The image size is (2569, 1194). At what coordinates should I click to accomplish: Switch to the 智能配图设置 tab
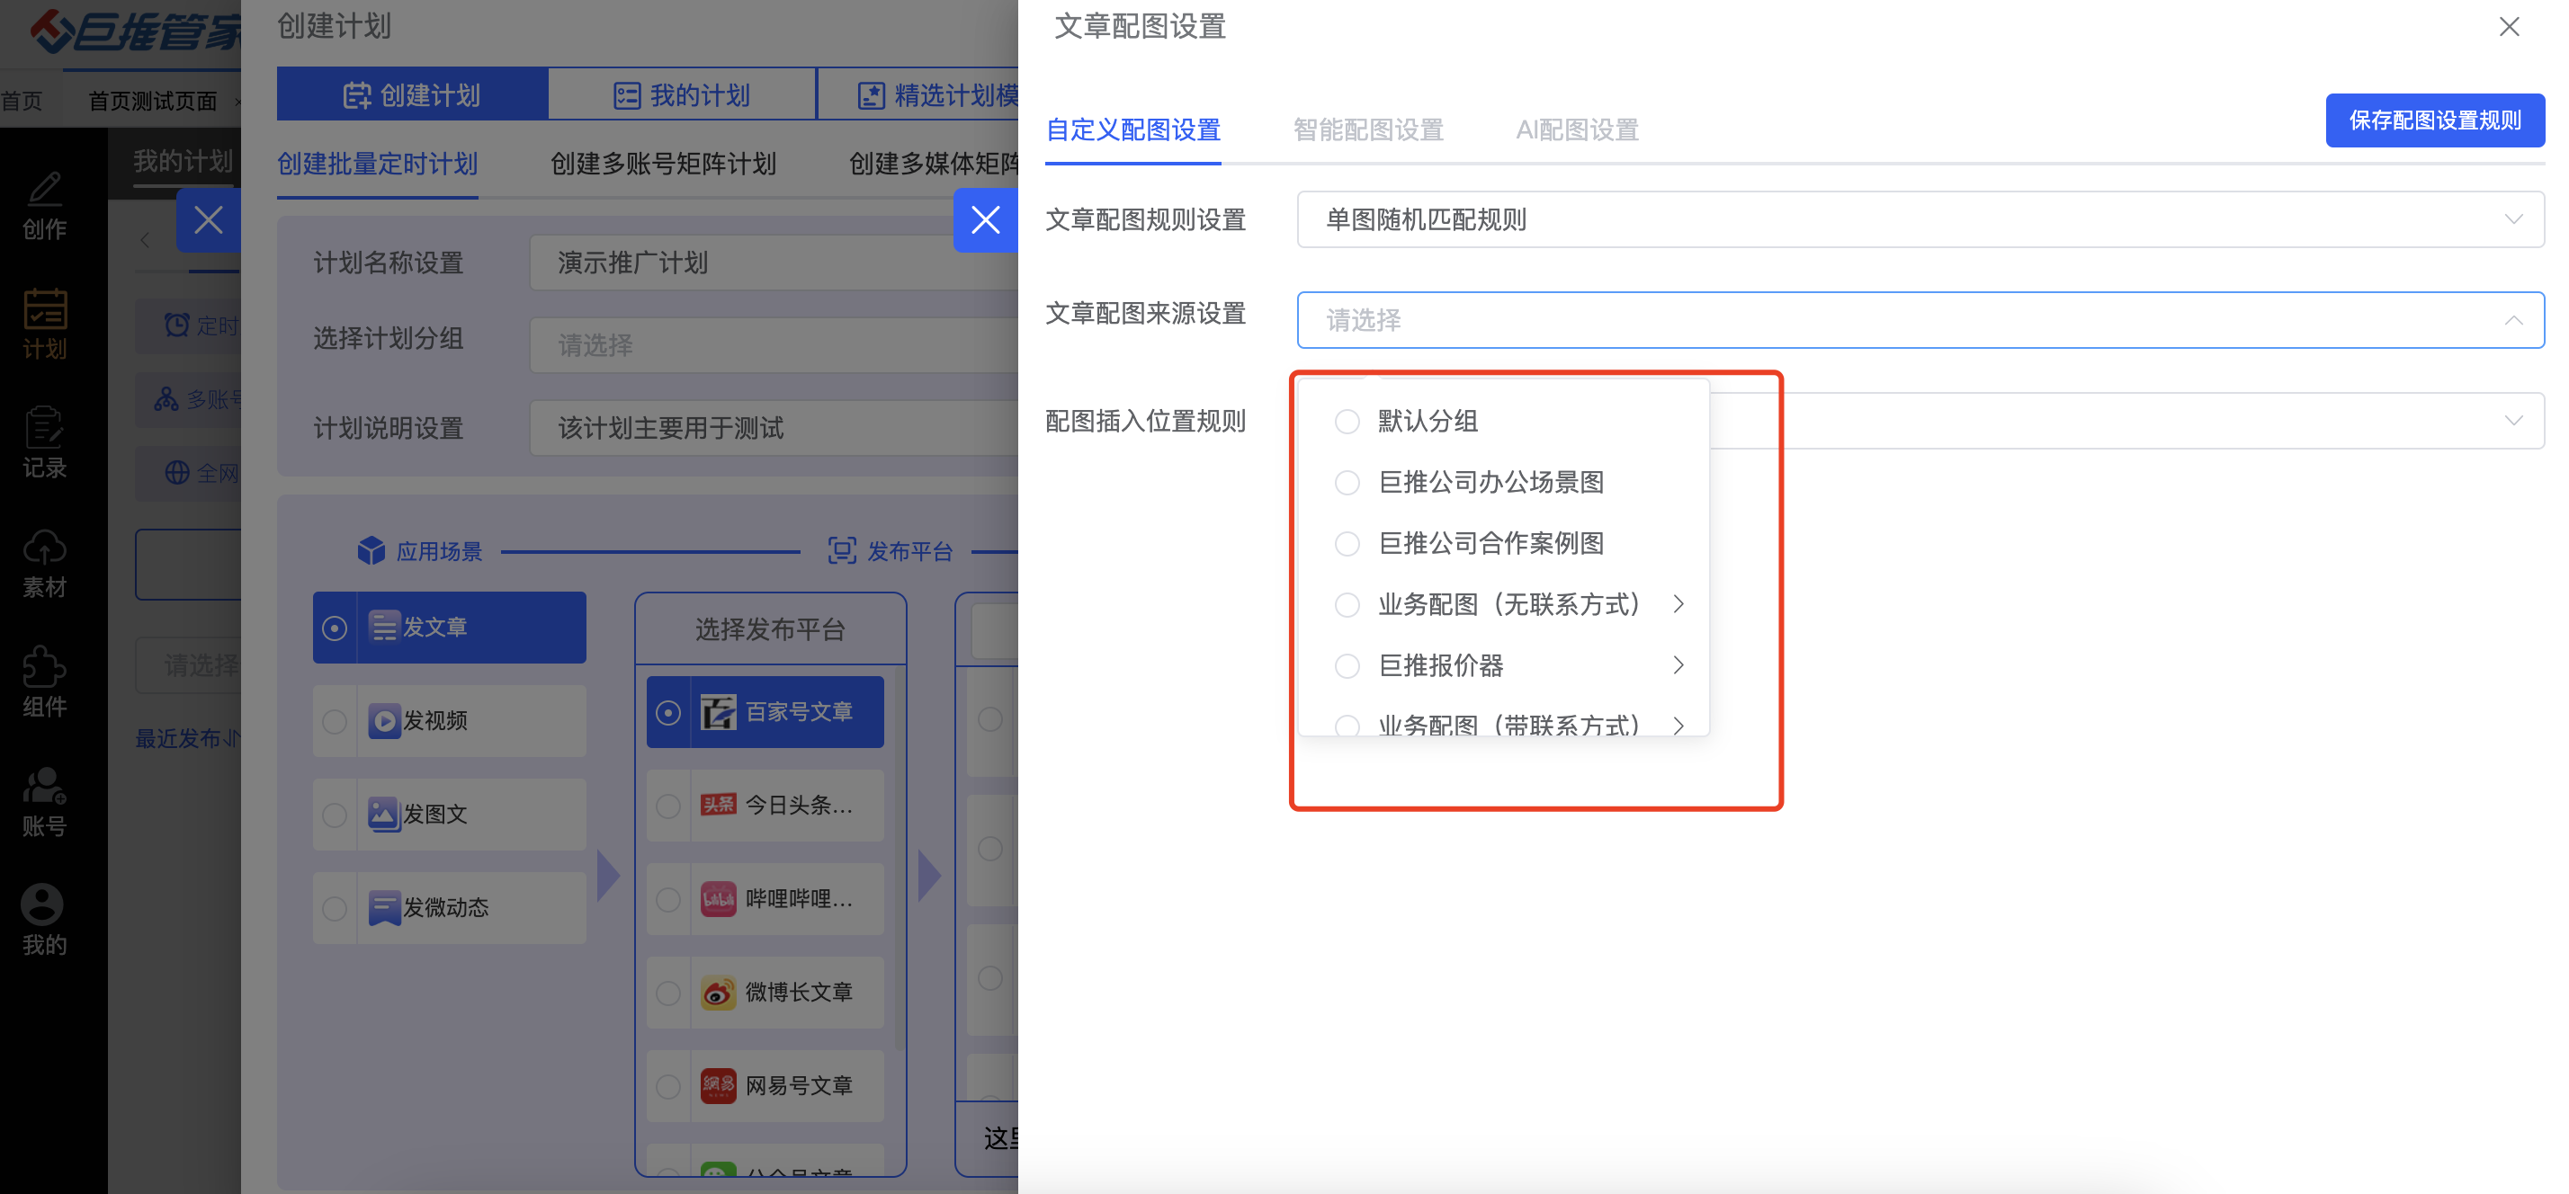(x=1367, y=130)
